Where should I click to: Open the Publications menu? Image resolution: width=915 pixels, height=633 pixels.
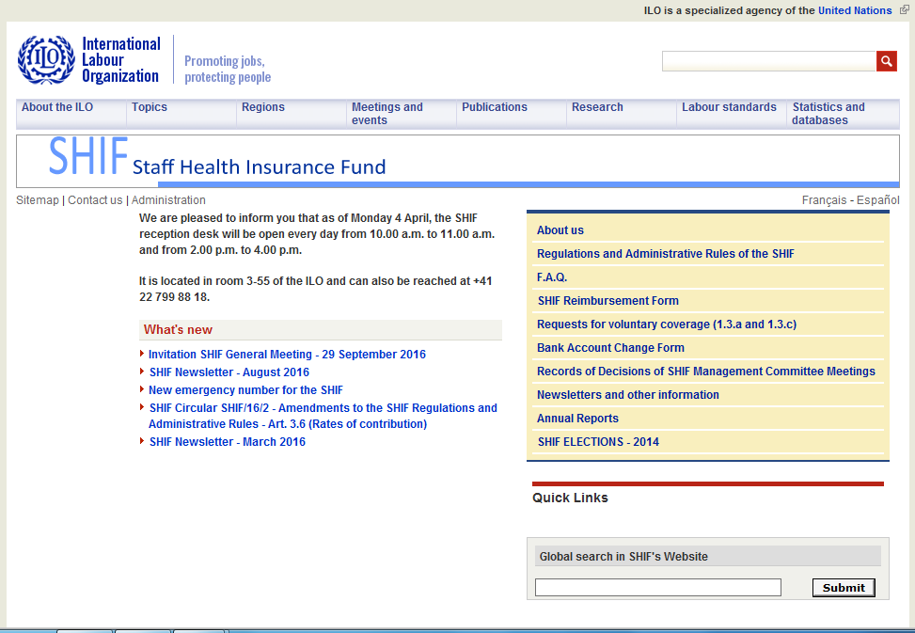point(495,107)
